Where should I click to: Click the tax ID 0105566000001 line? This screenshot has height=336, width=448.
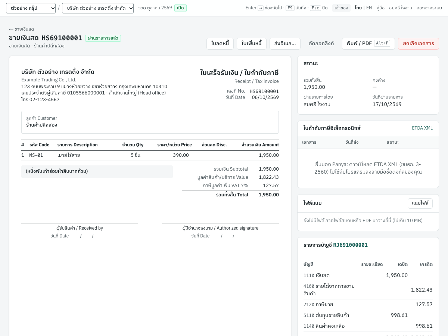click(x=93, y=93)
